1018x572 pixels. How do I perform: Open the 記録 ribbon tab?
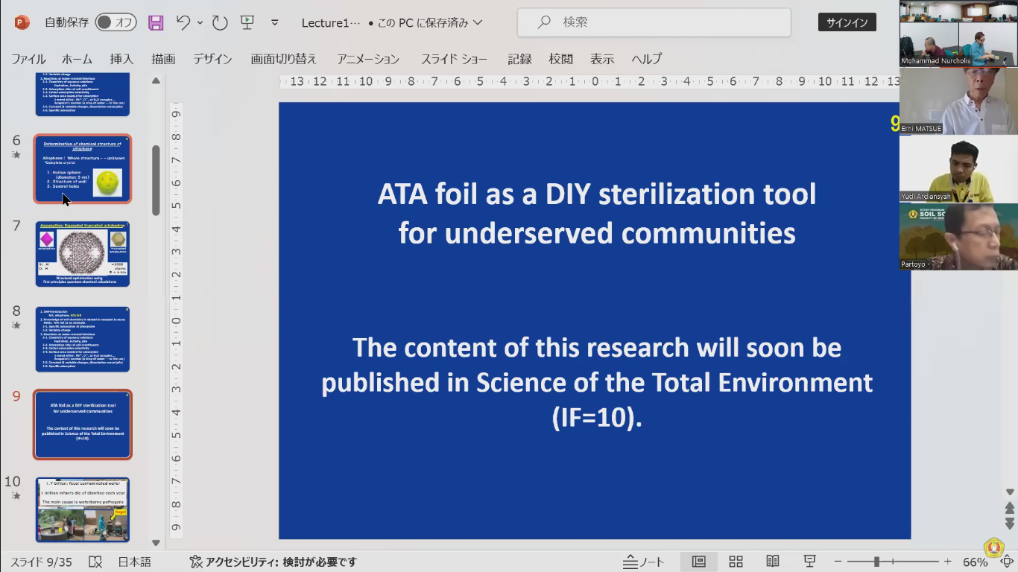(519, 59)
